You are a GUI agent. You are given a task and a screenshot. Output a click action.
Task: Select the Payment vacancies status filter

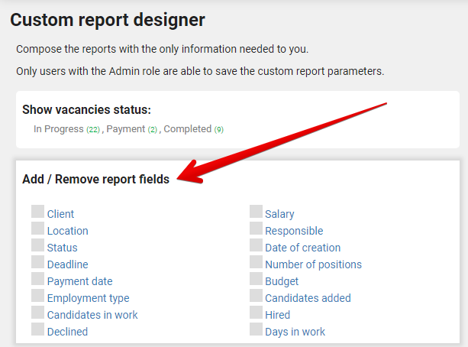[126, 129]
